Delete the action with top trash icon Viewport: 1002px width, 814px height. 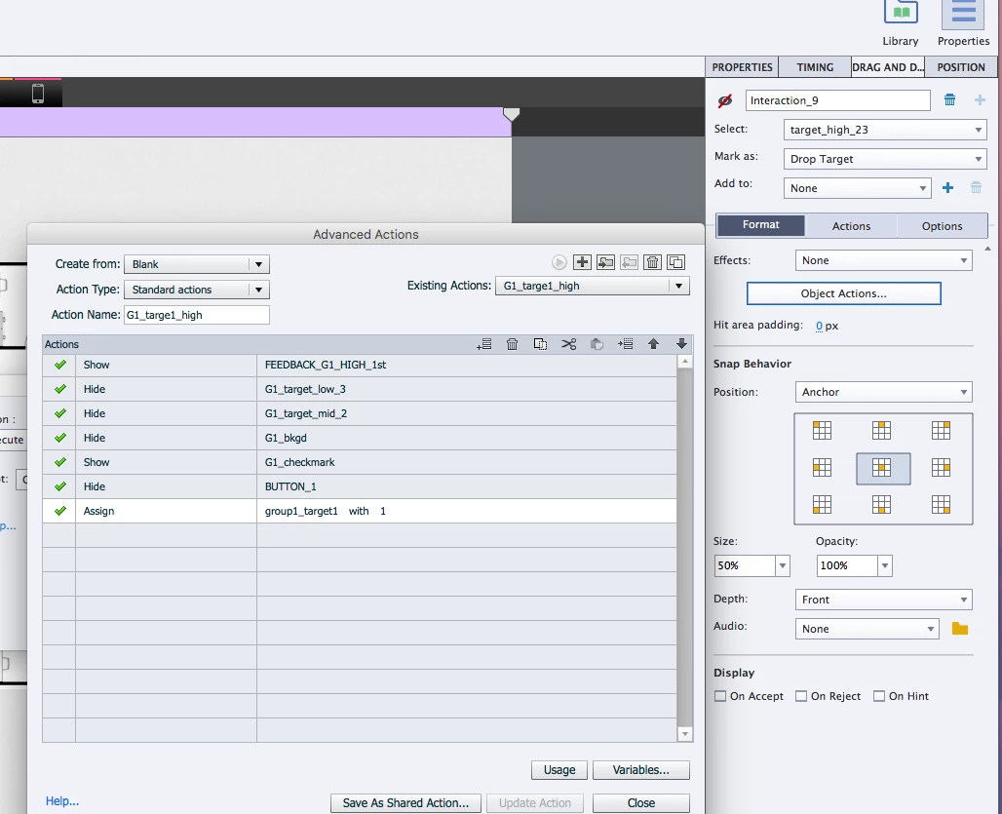tap(652, 262)
